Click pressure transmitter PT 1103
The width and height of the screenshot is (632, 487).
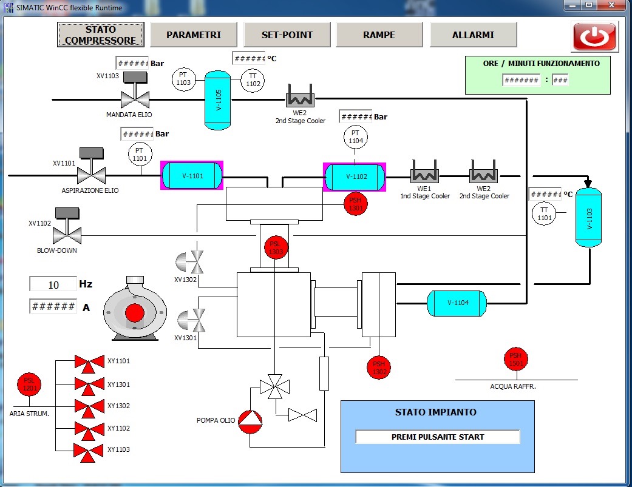pos(183,79)
